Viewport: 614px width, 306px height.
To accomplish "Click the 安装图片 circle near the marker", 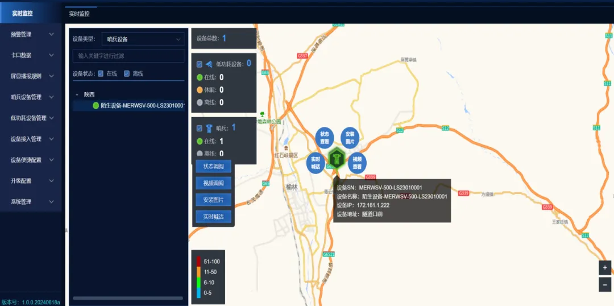I will point(350,138).
